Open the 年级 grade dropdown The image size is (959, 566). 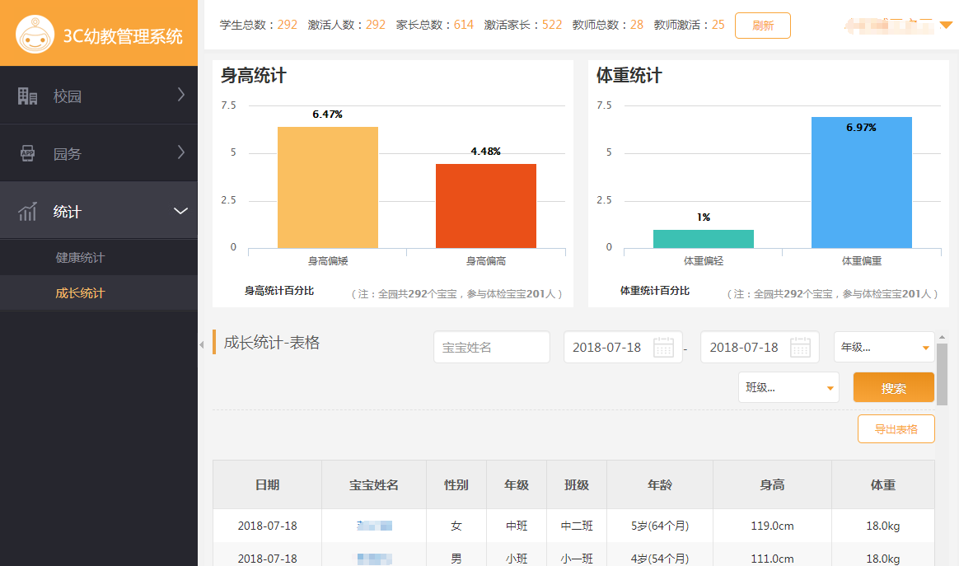pyautogui.click(x=883, y=347)
